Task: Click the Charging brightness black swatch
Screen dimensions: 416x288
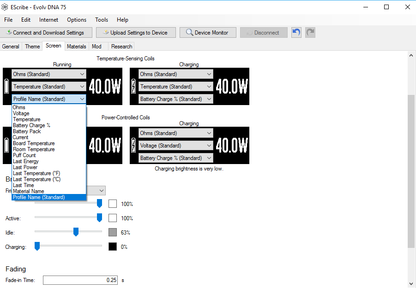Action: pos(113,247)
